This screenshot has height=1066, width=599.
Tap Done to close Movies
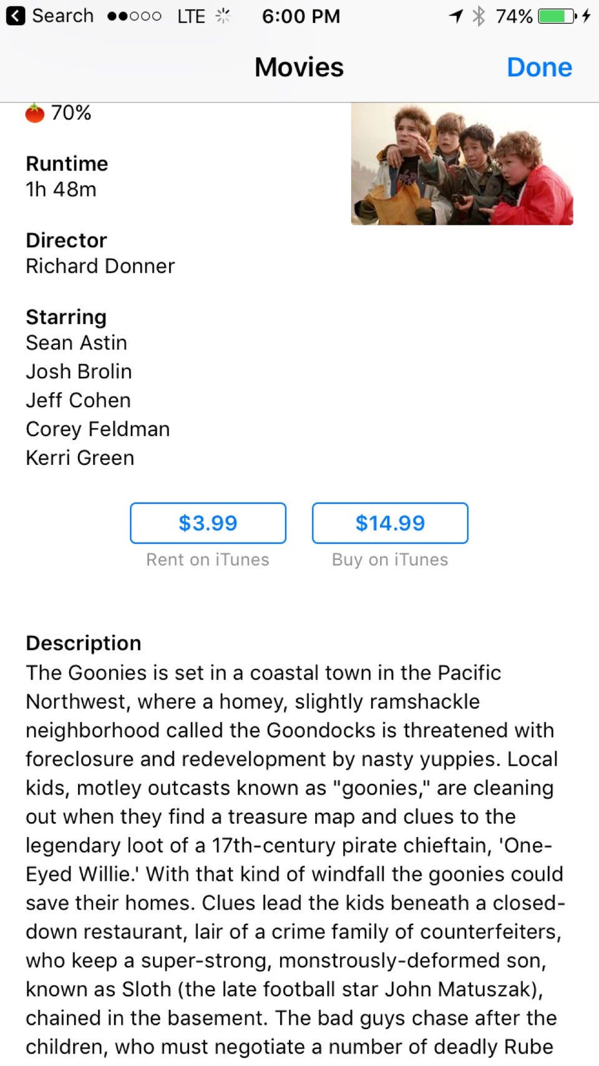click(x=539, y=67)
